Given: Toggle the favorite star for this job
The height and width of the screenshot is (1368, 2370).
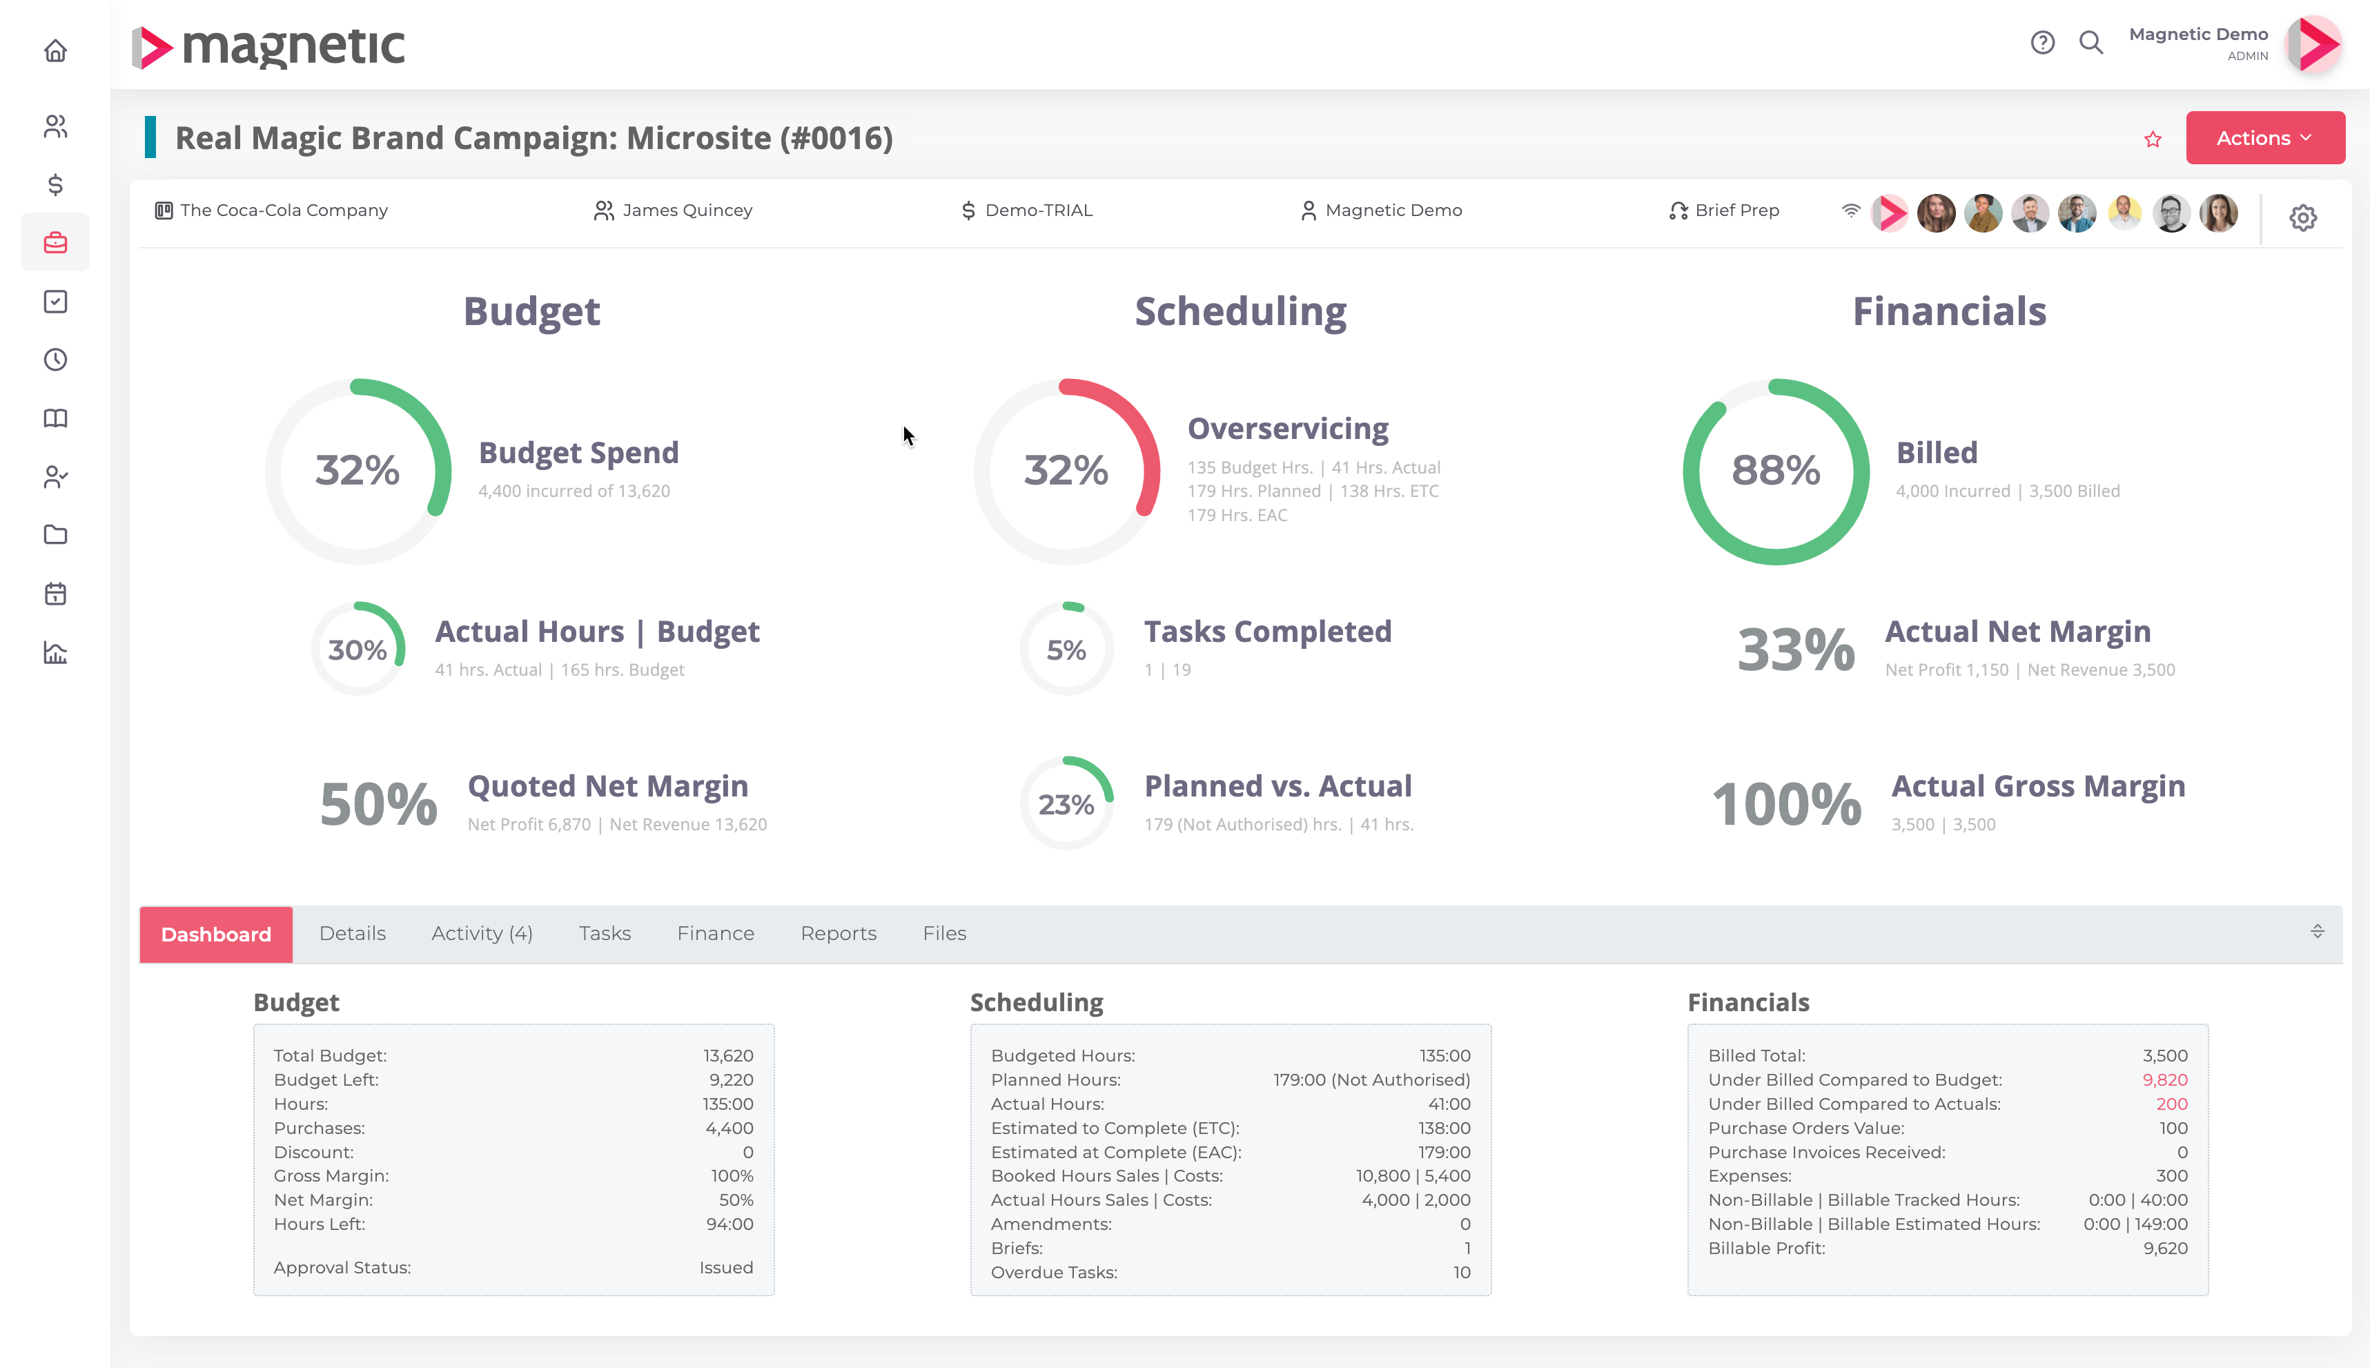Looking at the screenshot, I should 2153,139.
